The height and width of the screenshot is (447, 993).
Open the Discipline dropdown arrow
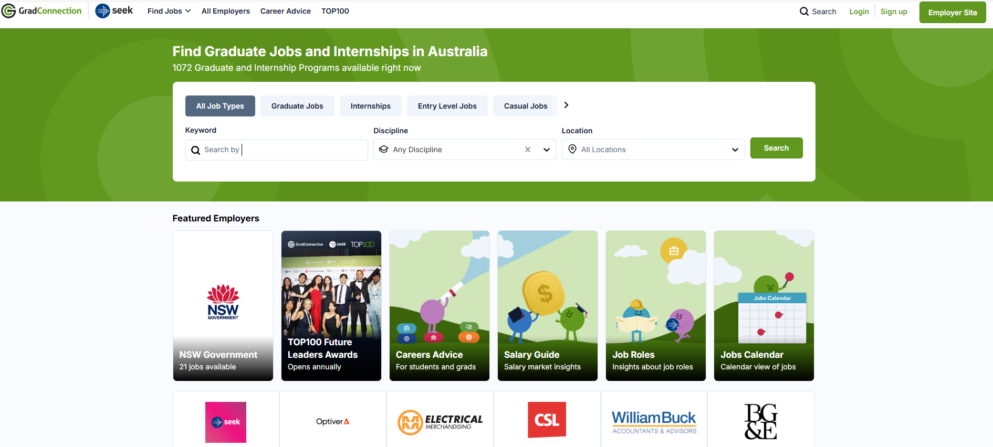pyautogui.click(x=547, y=150)
